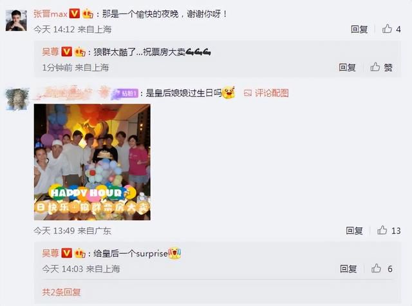
Task: Click the verified V badge beside 吴尊's surprise reply
Action: [66, 253]
